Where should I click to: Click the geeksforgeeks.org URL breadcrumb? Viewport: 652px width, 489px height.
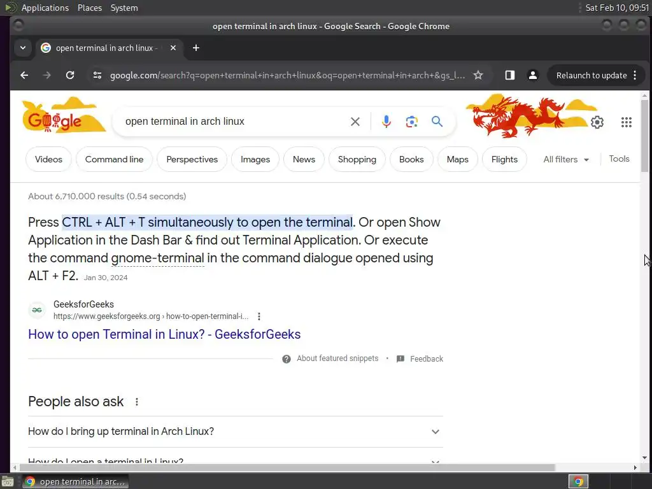coord(151,316)
